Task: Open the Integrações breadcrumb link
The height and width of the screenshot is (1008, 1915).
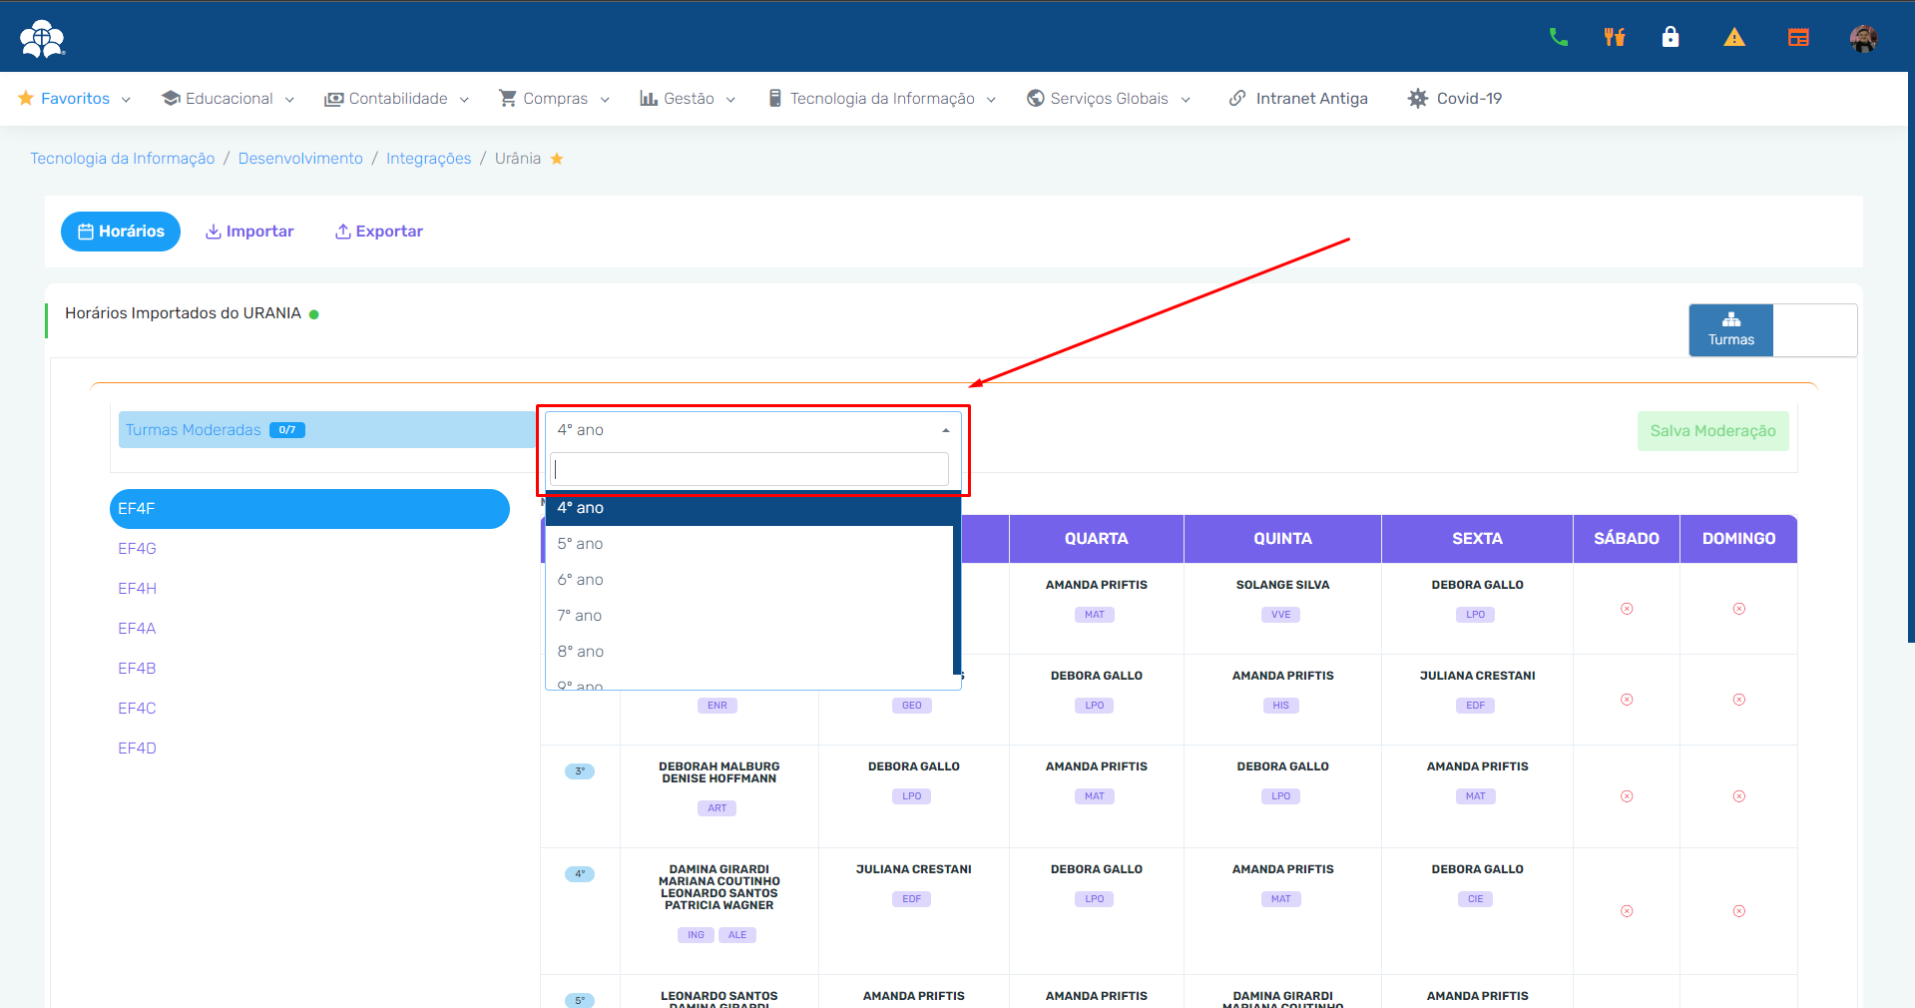Action: pyautogui.click(x=428, y=159)
